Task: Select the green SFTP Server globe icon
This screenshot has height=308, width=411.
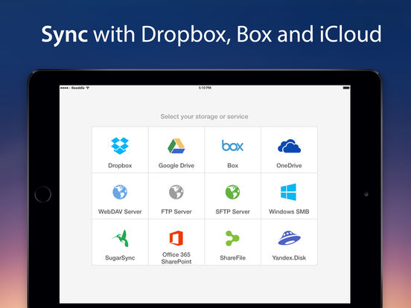Action: [x=232, y=192]
